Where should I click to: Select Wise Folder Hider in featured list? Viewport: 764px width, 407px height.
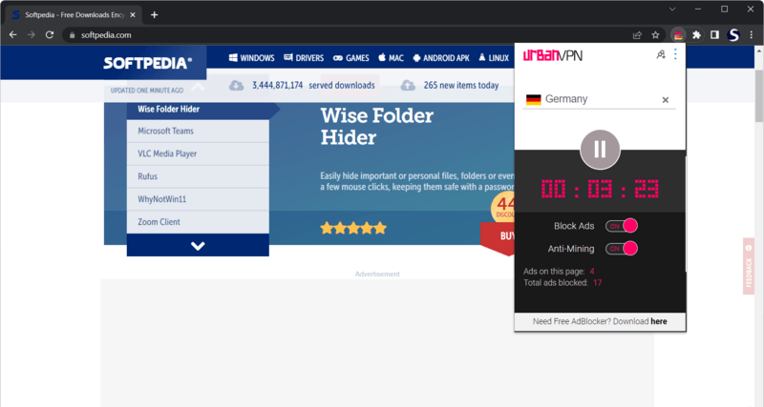tap(198, 110)
